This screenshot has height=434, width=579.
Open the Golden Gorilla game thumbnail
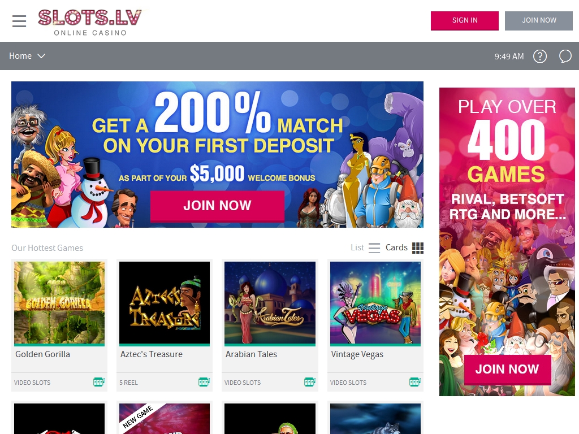[x=59, y=303]
